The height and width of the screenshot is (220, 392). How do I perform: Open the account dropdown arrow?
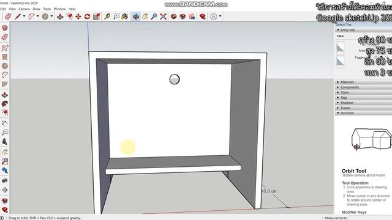pos(221,16)
